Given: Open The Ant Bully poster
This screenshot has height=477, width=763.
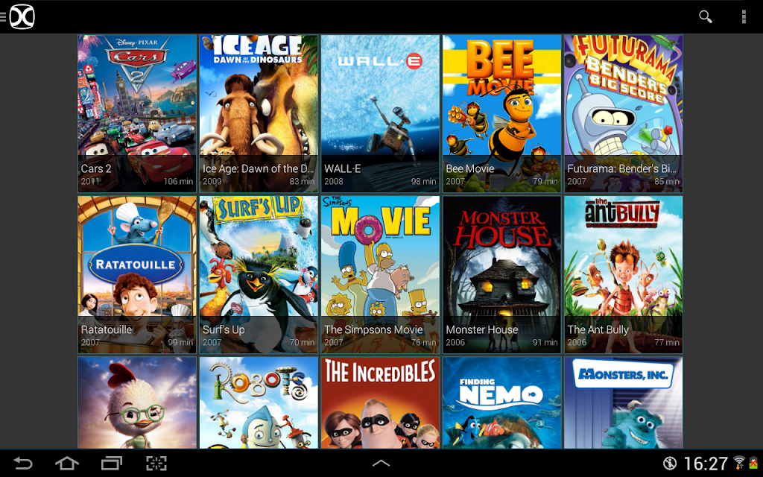Looking at the screenshot, I should pos(624,274).
